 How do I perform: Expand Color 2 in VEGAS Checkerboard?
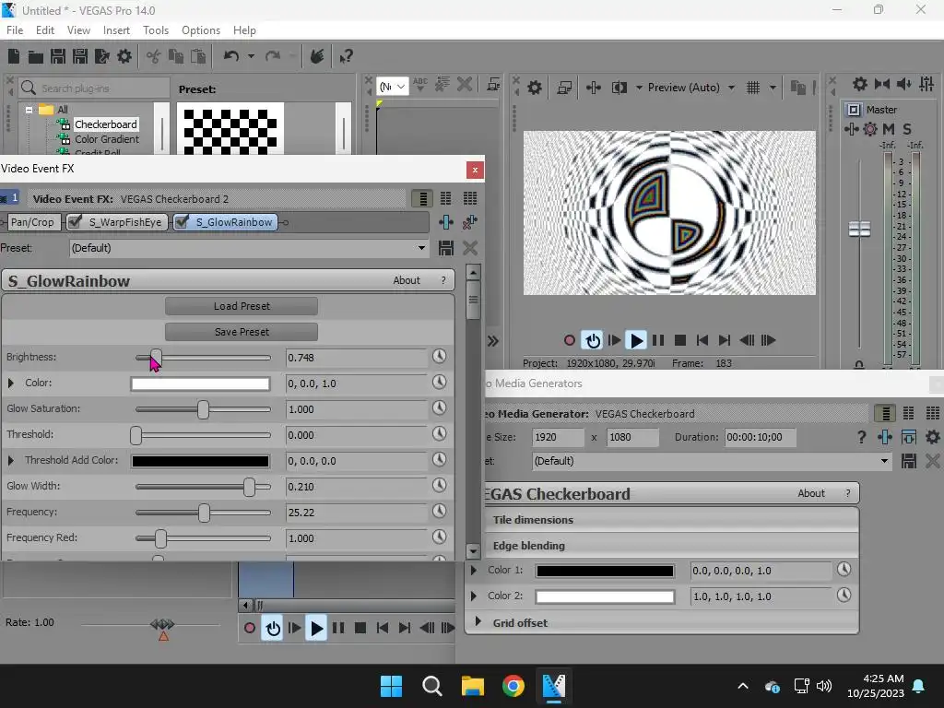click(x=474, y=596)
